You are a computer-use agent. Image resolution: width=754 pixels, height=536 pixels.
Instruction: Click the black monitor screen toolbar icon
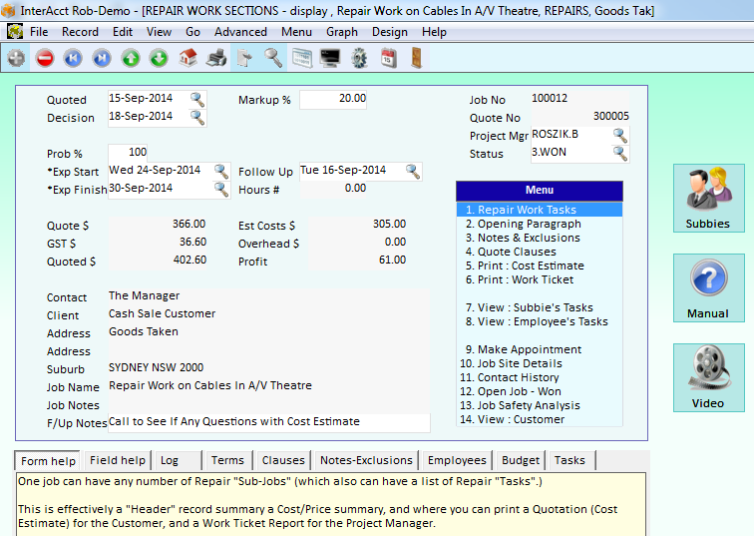(330, 58)
